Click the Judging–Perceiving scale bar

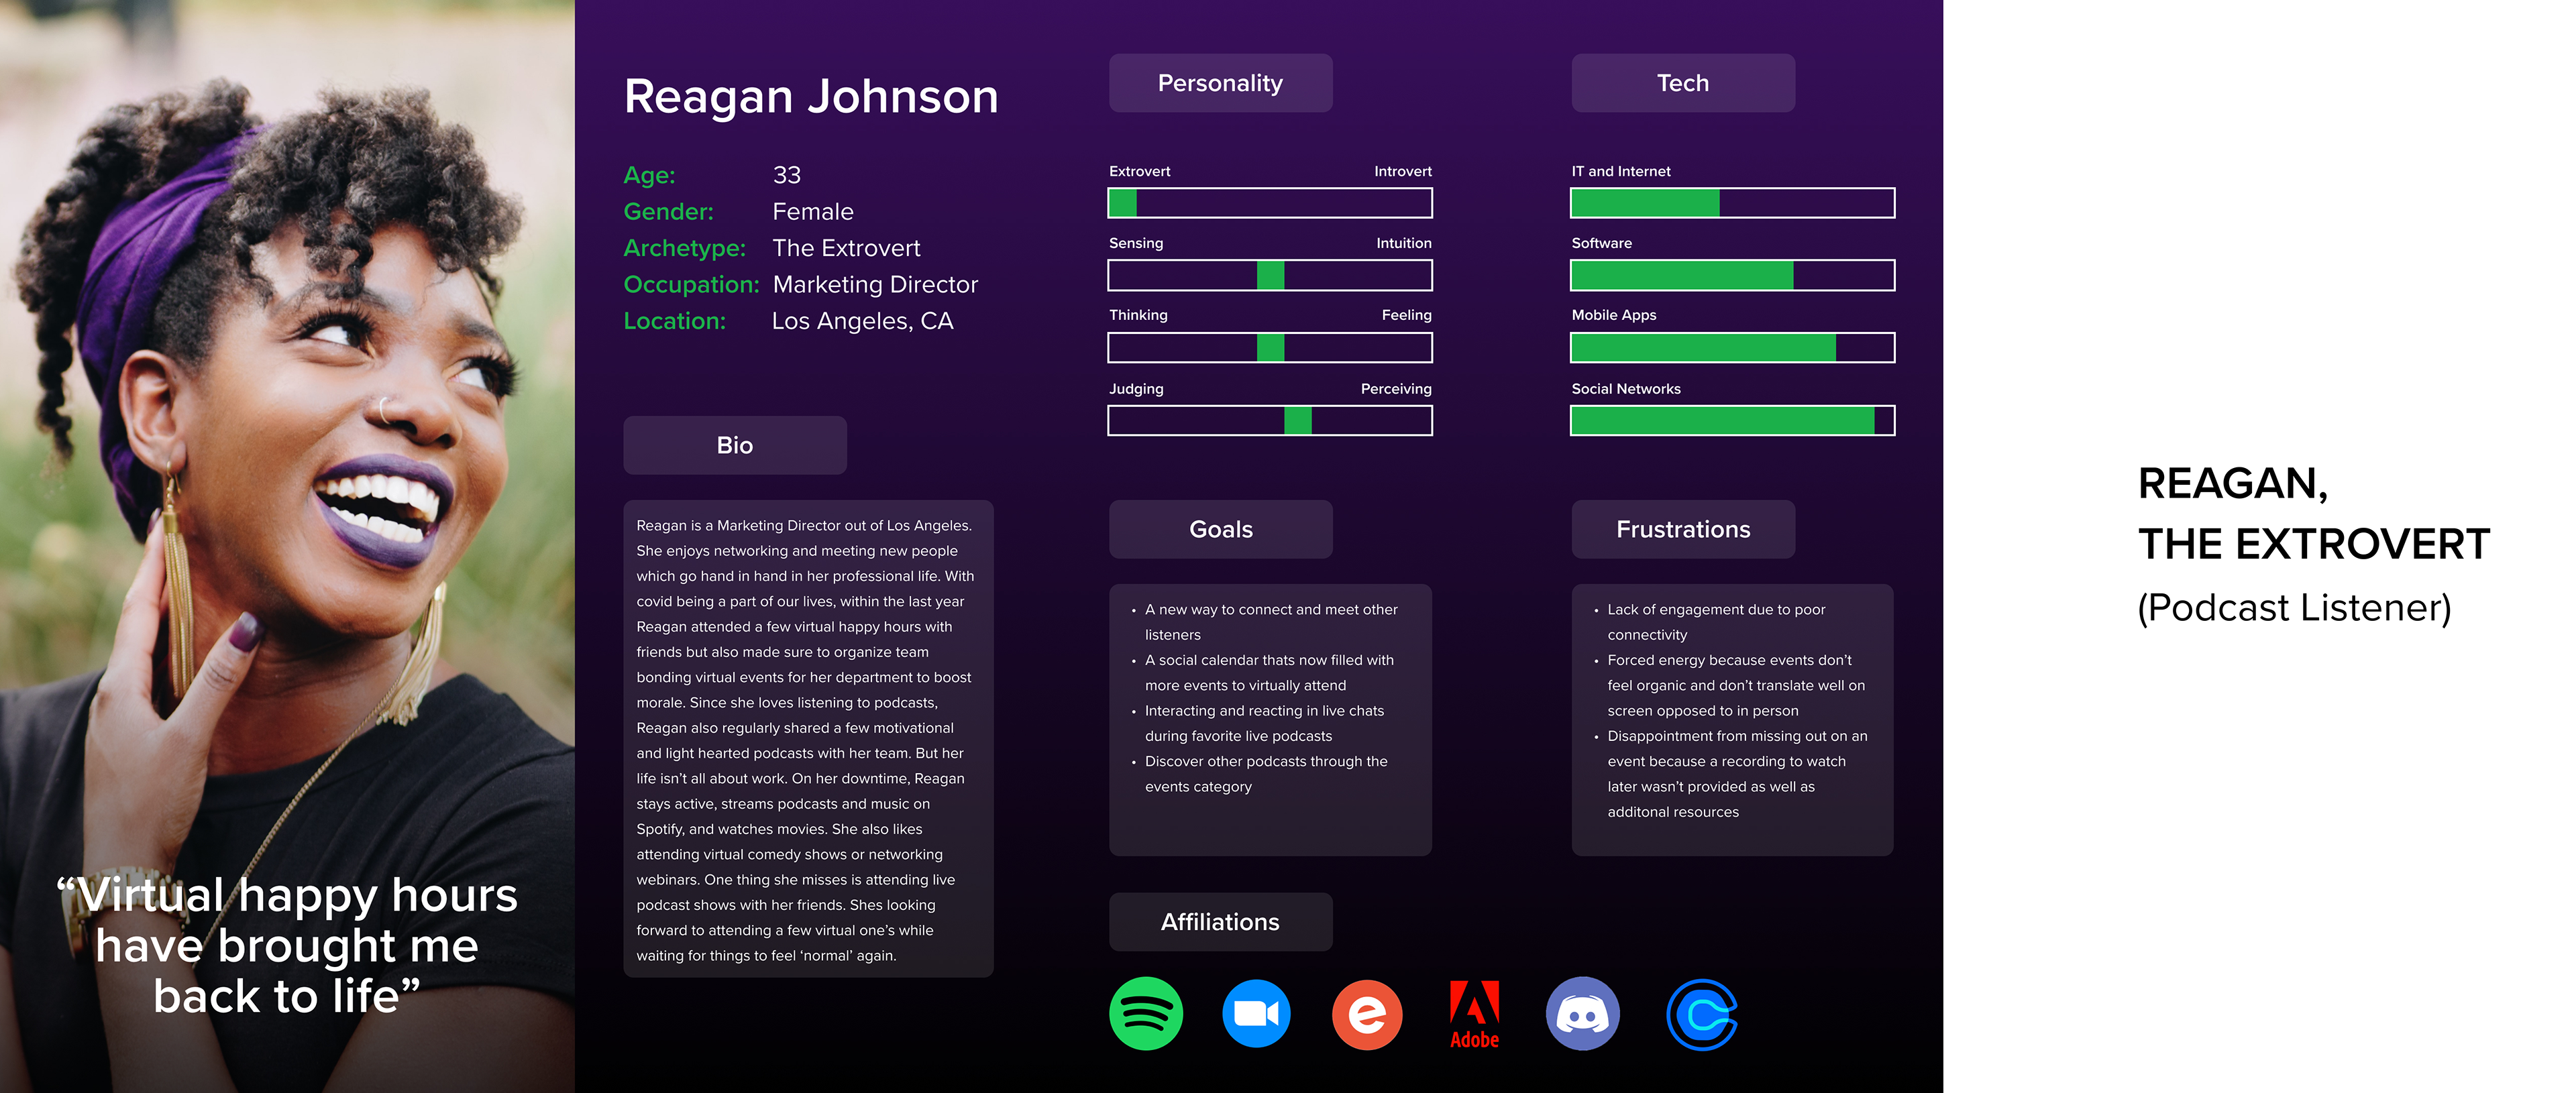click(x=1270, y=421)
